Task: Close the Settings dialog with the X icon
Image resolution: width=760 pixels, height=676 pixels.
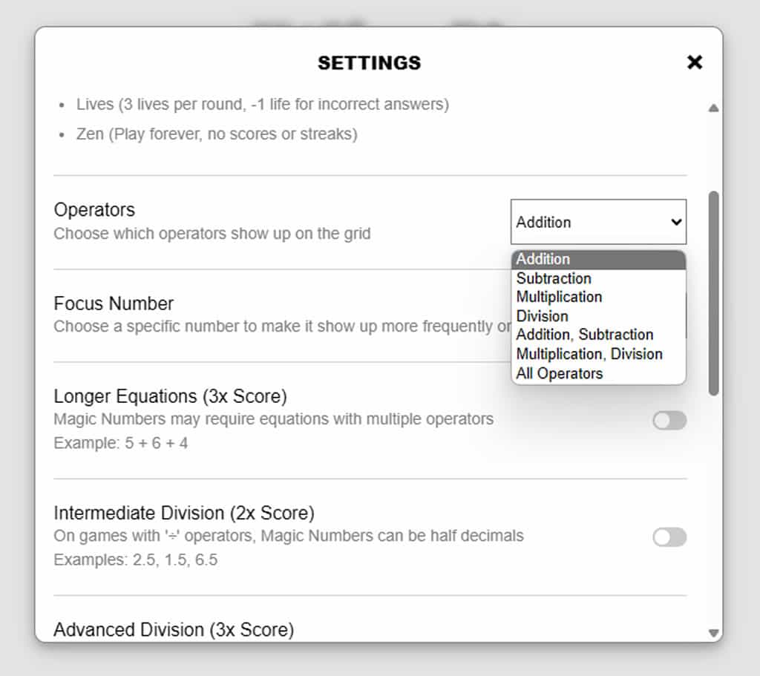Action: [x=695, y=62]
